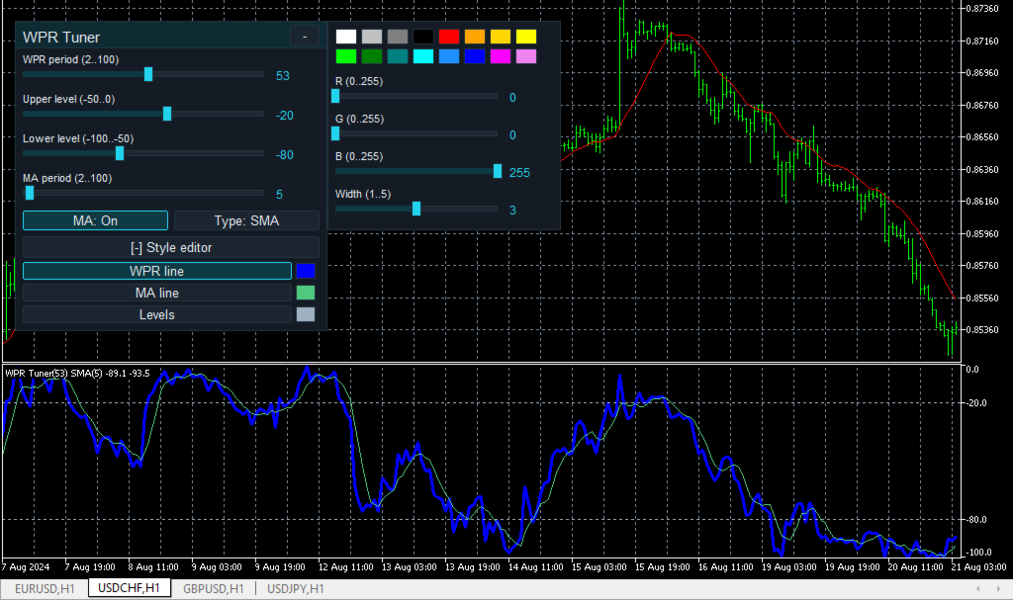Switch to the EURUSD,H1 chart tab

pyautogui.click(x=45, y=588)
